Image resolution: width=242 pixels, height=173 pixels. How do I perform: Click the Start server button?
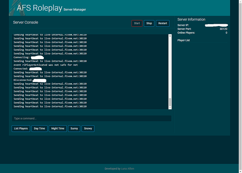tap(137, 23)
